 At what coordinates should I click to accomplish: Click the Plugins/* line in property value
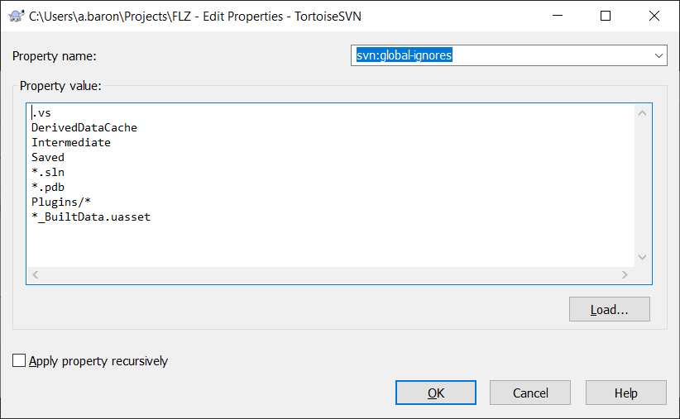[x=61, y=202]
